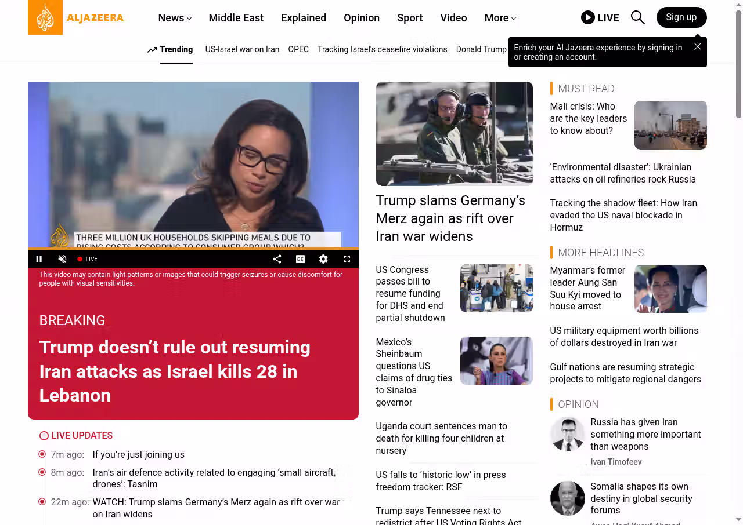Share the live video
Screen dimensions: 743x525
click(x=277, y=259)
